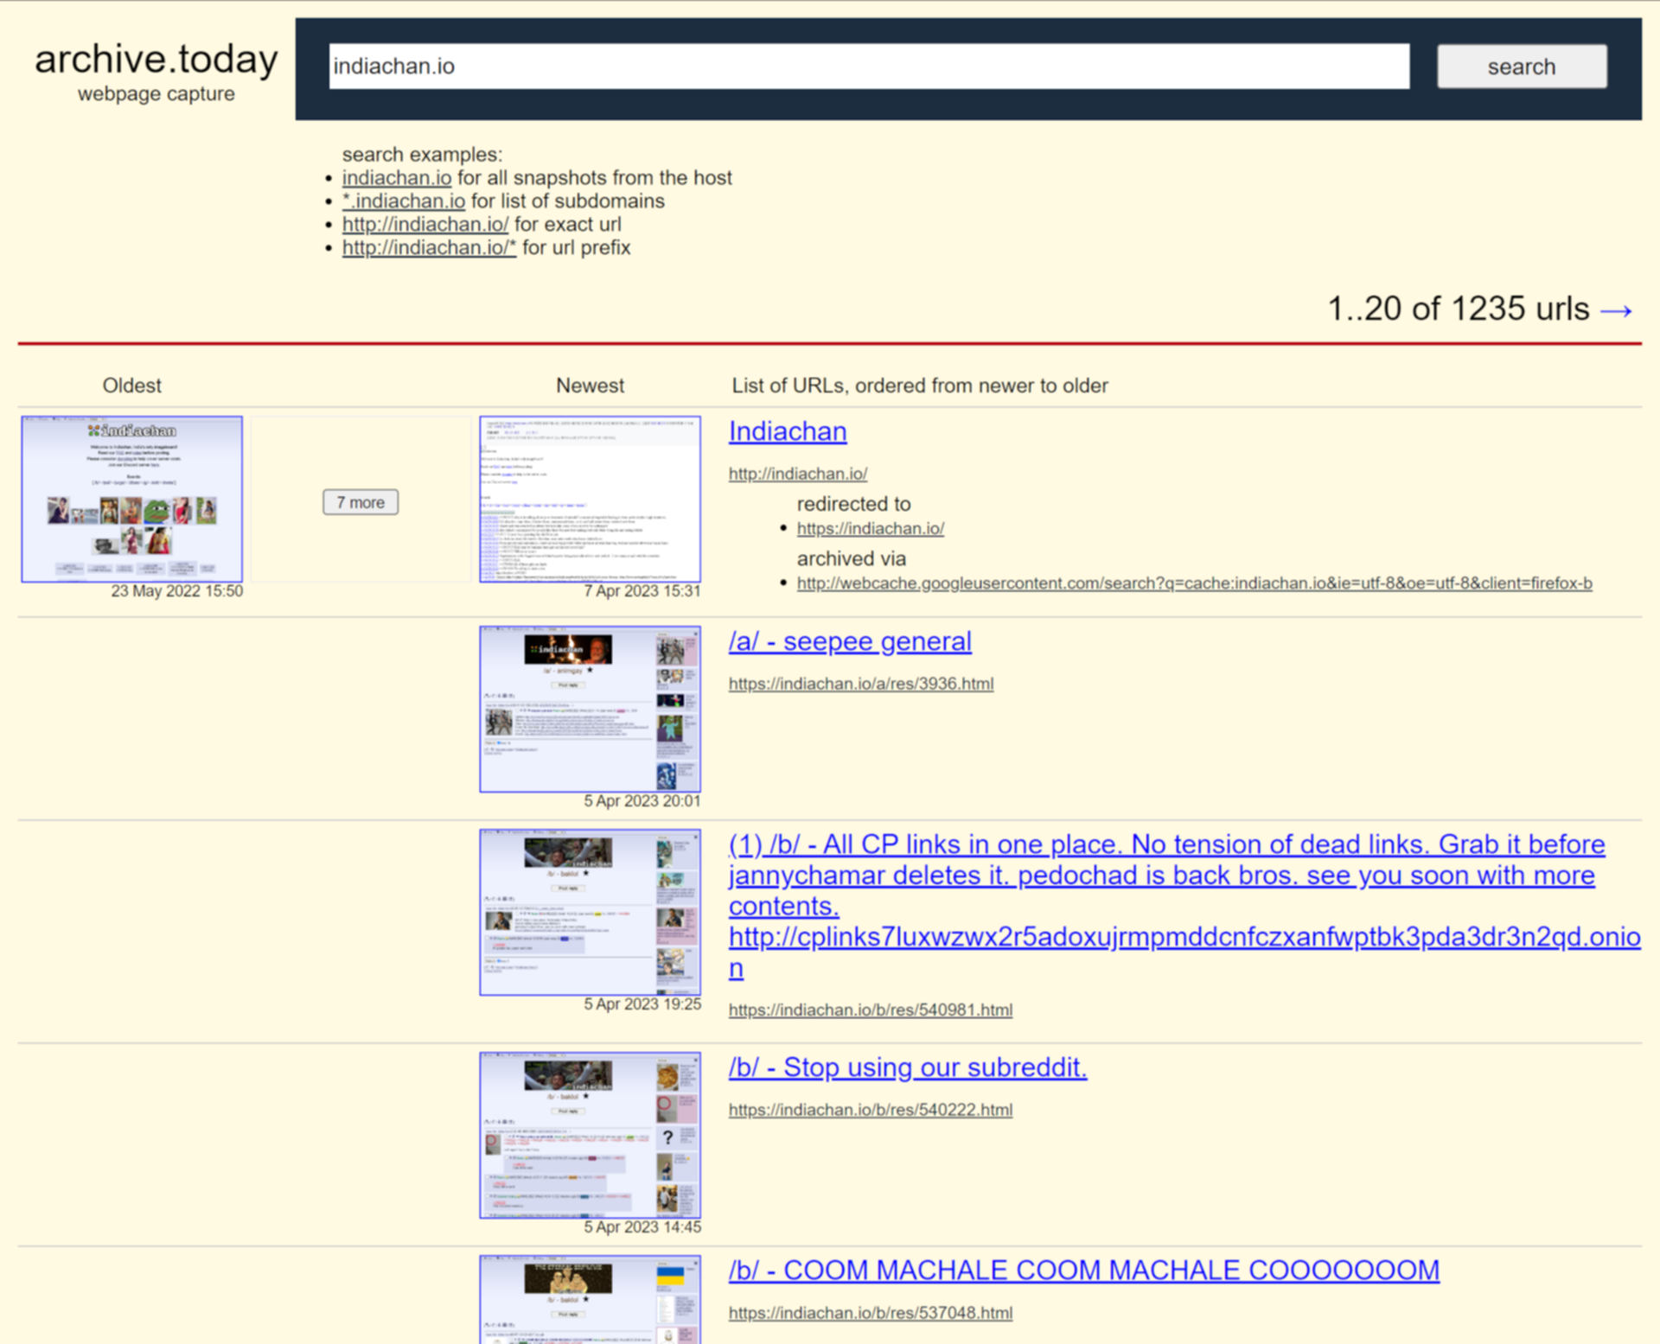Open the b/res/540222.html URL link
Image resolution: width=1660 pixels, height=1344 pixels.
871,1110
